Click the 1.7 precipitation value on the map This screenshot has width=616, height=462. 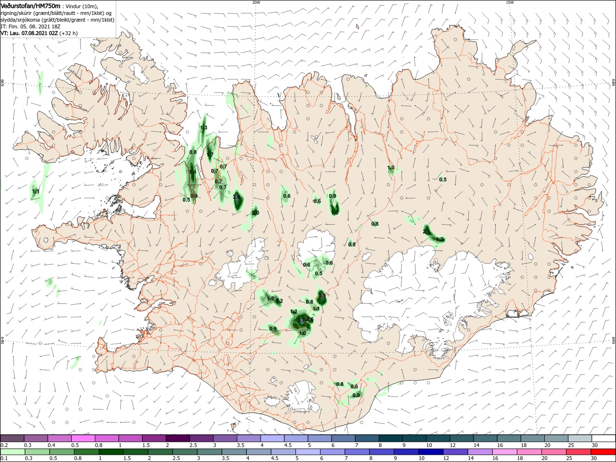(210, 155)
